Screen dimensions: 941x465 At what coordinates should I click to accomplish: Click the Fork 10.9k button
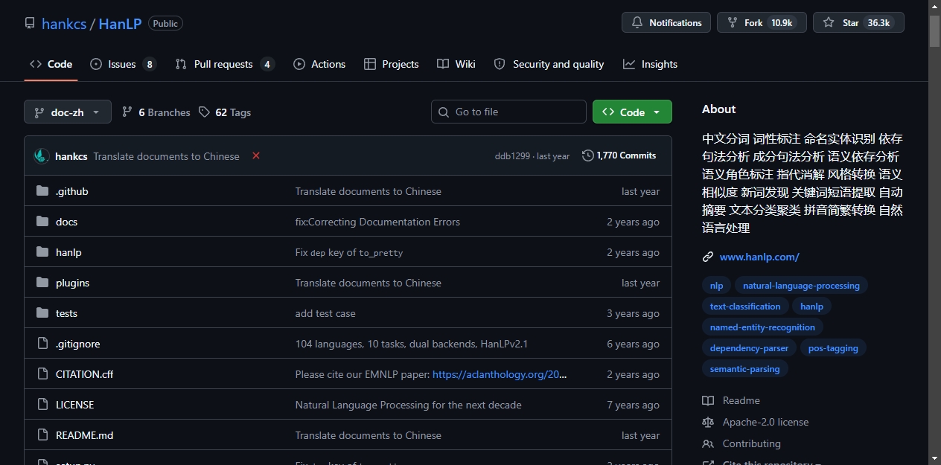point(762,23)
